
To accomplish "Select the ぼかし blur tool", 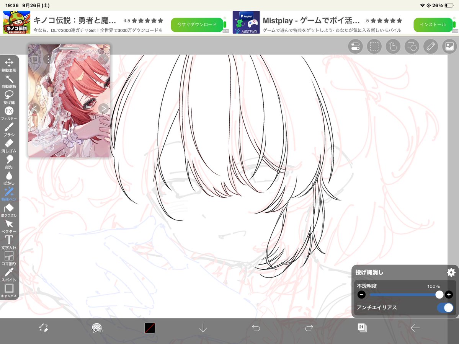I will click(9, 178).
